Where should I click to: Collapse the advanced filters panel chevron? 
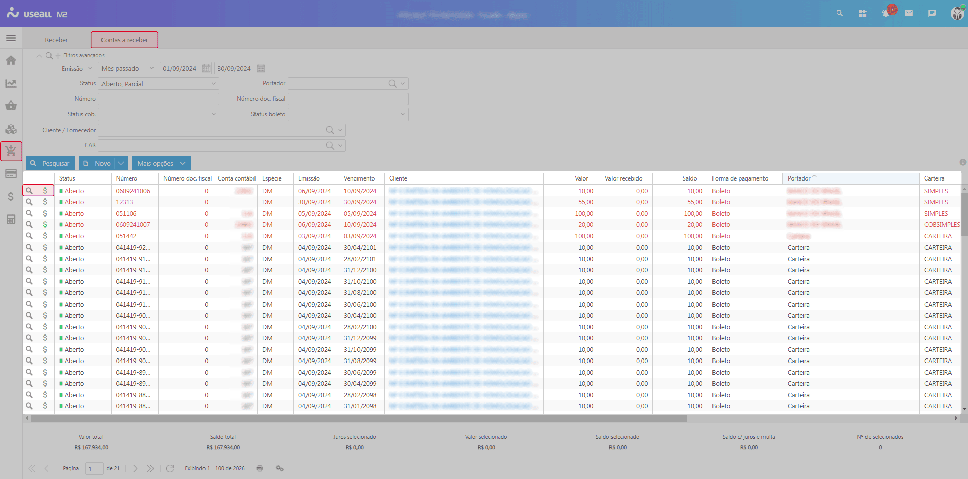point(39,56)
